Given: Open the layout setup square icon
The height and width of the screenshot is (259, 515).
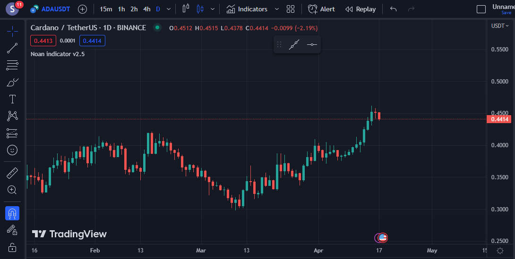Looking at the screenshot, I should 481,9.
